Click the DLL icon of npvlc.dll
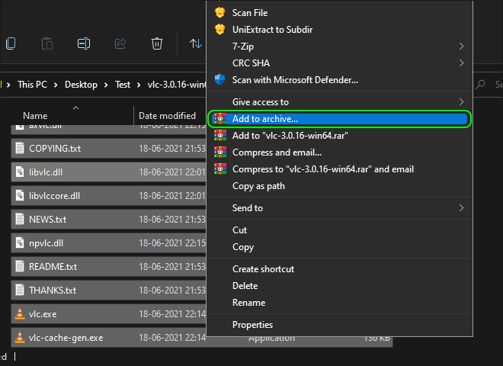The image size is (503, 366). click(20, 243)
